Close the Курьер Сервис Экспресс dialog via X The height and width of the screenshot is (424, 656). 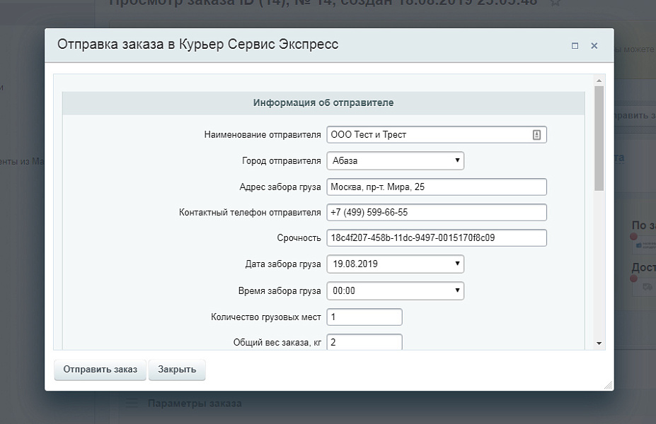coord(594,45)
